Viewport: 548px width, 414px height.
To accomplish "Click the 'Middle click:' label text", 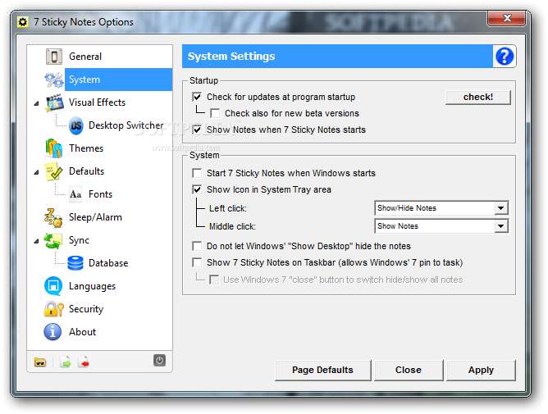I will pyautogui.click(x=232, y=227).
